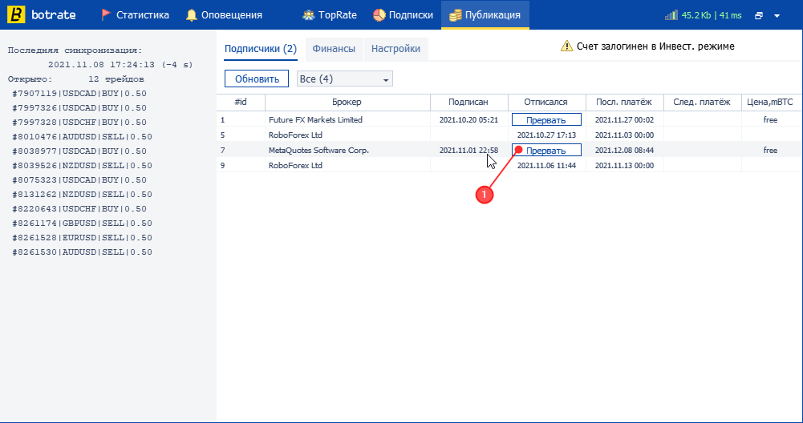Click the Счет залогинен в Инвест. режиме notice

655,46
